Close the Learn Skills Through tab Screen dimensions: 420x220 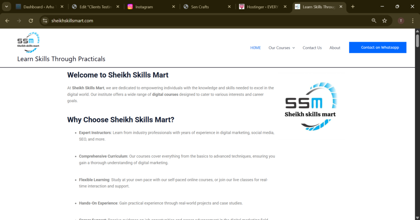pos(341,7)
